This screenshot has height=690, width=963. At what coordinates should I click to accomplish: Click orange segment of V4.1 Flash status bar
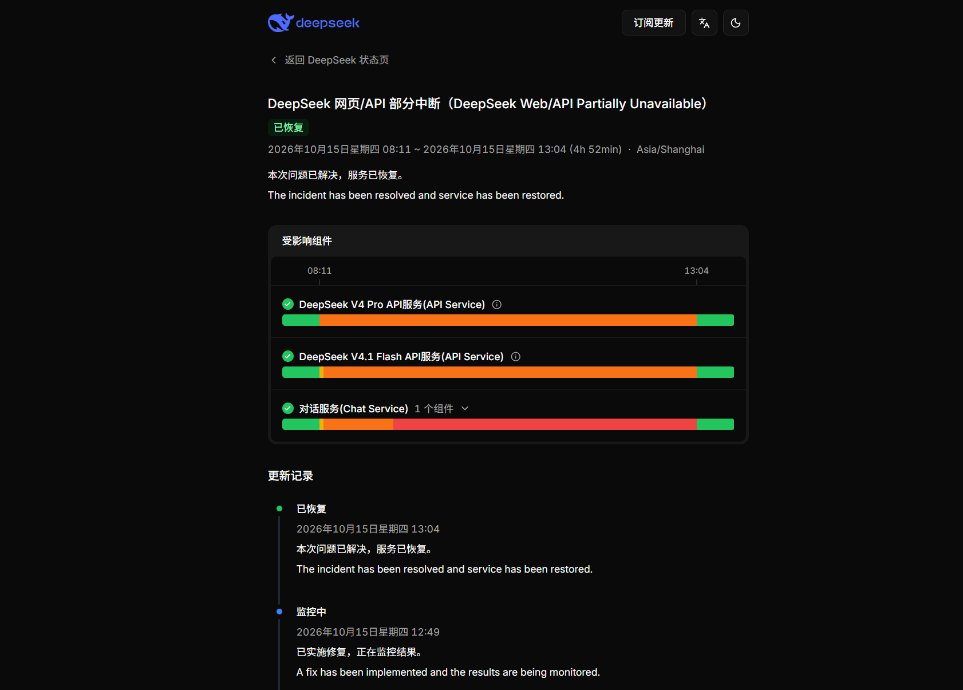point(510,372)
